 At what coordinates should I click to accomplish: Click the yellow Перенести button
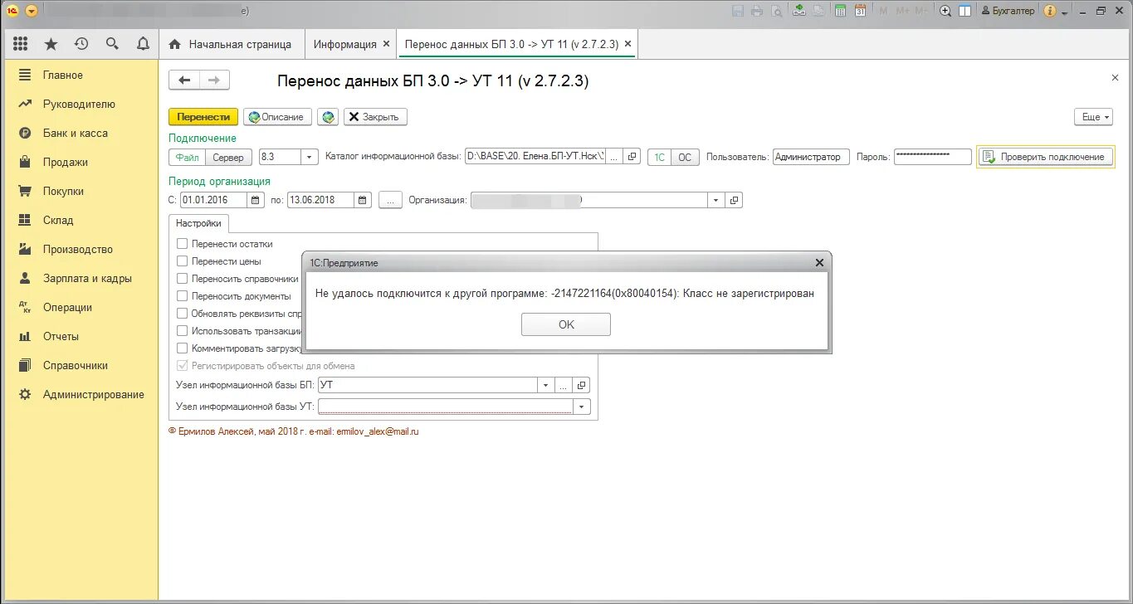tap(203, 117)
